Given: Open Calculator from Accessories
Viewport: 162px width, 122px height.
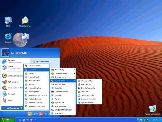Looking at the screenshot, I should pos(63,88).
